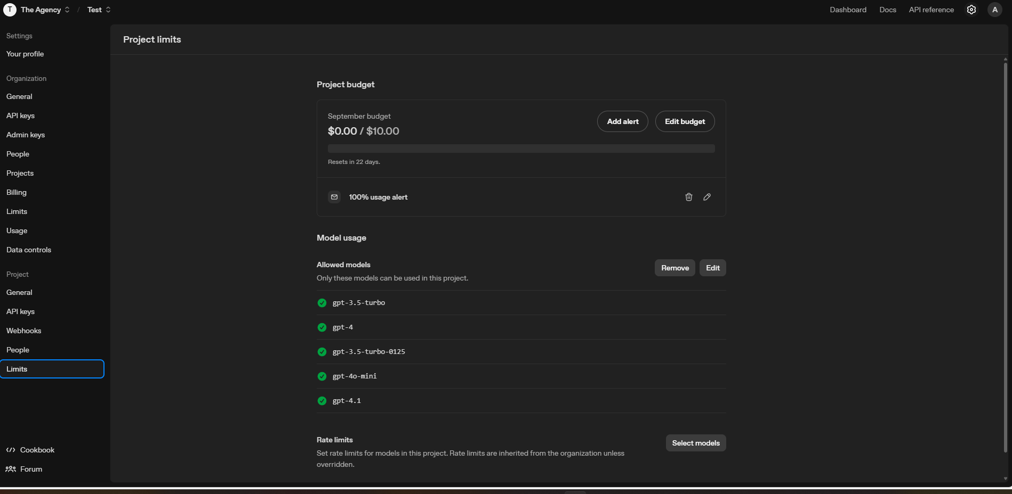Click the page's vertical scrollbar
1012x494 pixels.
(x=1005, y=256)
